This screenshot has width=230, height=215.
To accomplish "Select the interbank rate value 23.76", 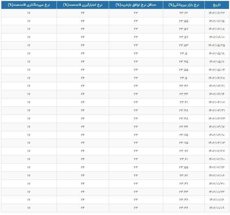I will click(184, 151).
